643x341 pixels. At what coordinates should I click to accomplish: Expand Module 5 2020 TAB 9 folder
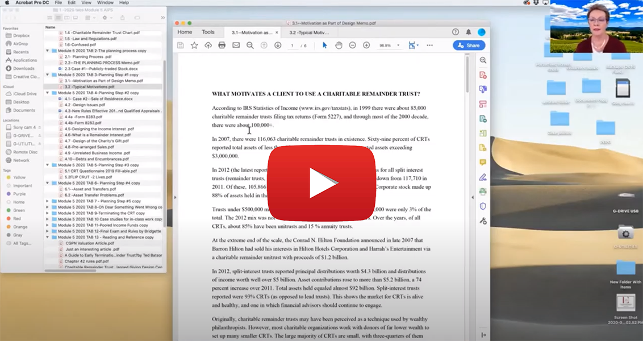48,213
